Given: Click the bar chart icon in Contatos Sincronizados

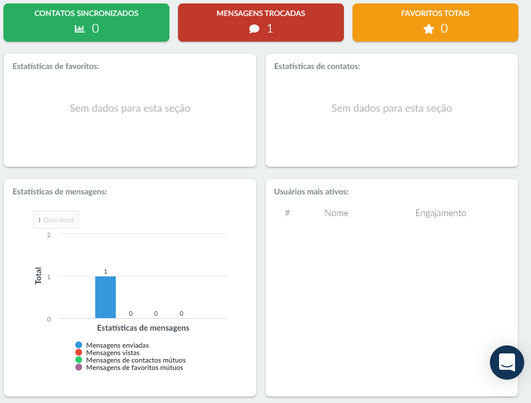Looking at the screenshot, I should click(x=80, y=29).
